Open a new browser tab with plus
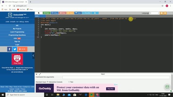Screen dimensions: 173x97 (30, 2)
